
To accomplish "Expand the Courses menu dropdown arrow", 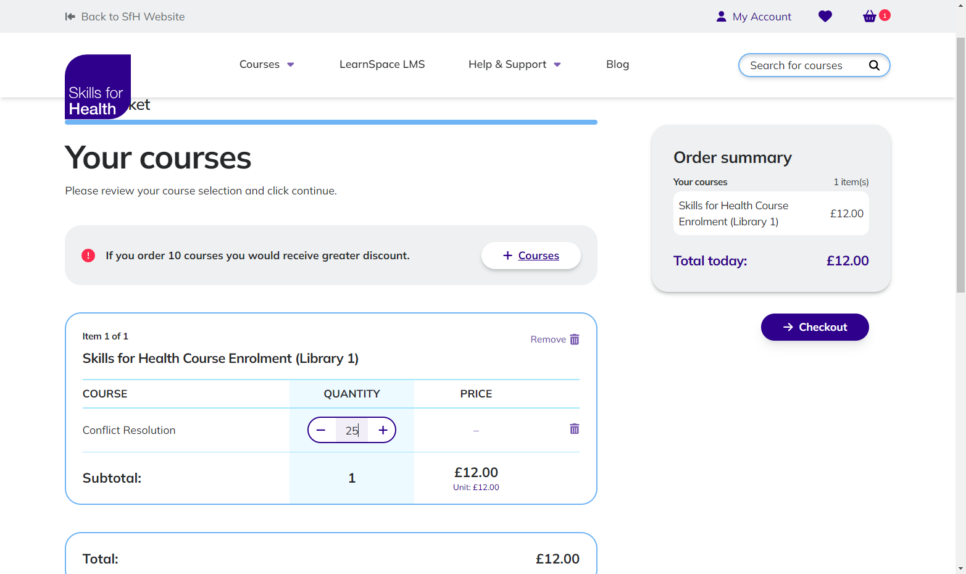I will 291,65.
